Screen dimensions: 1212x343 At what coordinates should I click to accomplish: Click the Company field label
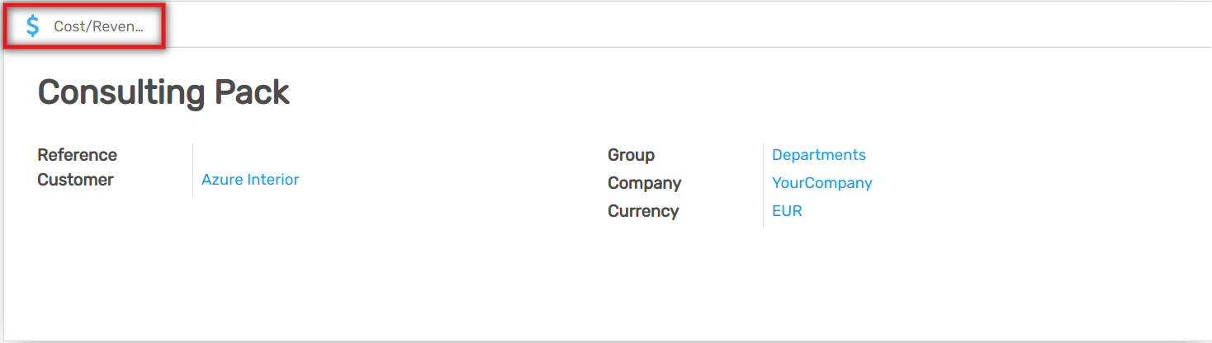point(644,183)
